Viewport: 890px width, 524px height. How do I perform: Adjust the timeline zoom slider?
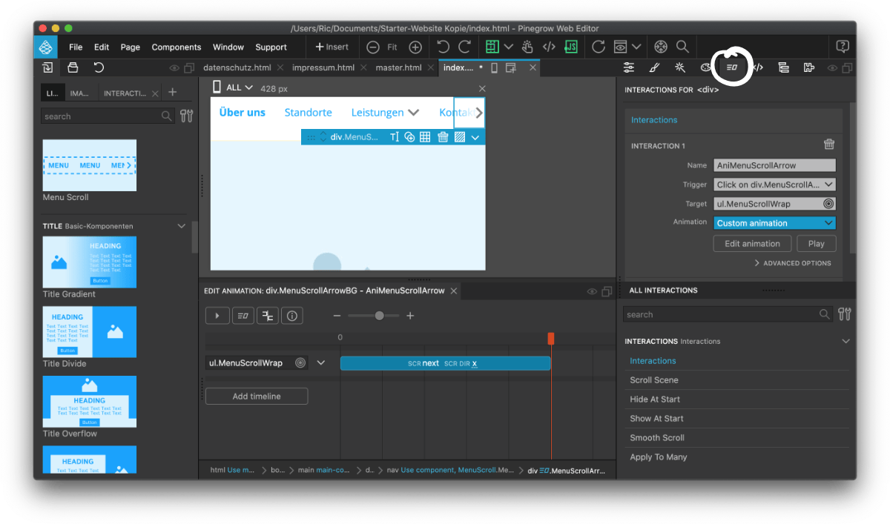379,316
